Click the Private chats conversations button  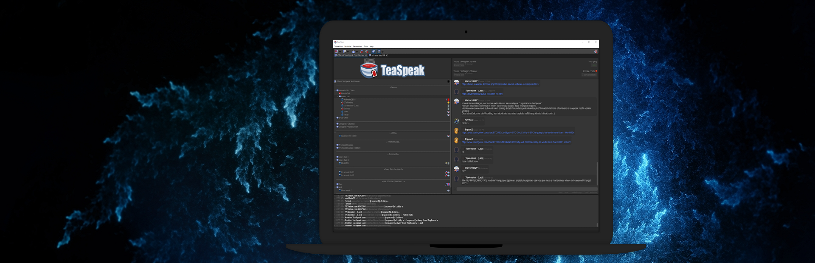(x=589, y=75)
